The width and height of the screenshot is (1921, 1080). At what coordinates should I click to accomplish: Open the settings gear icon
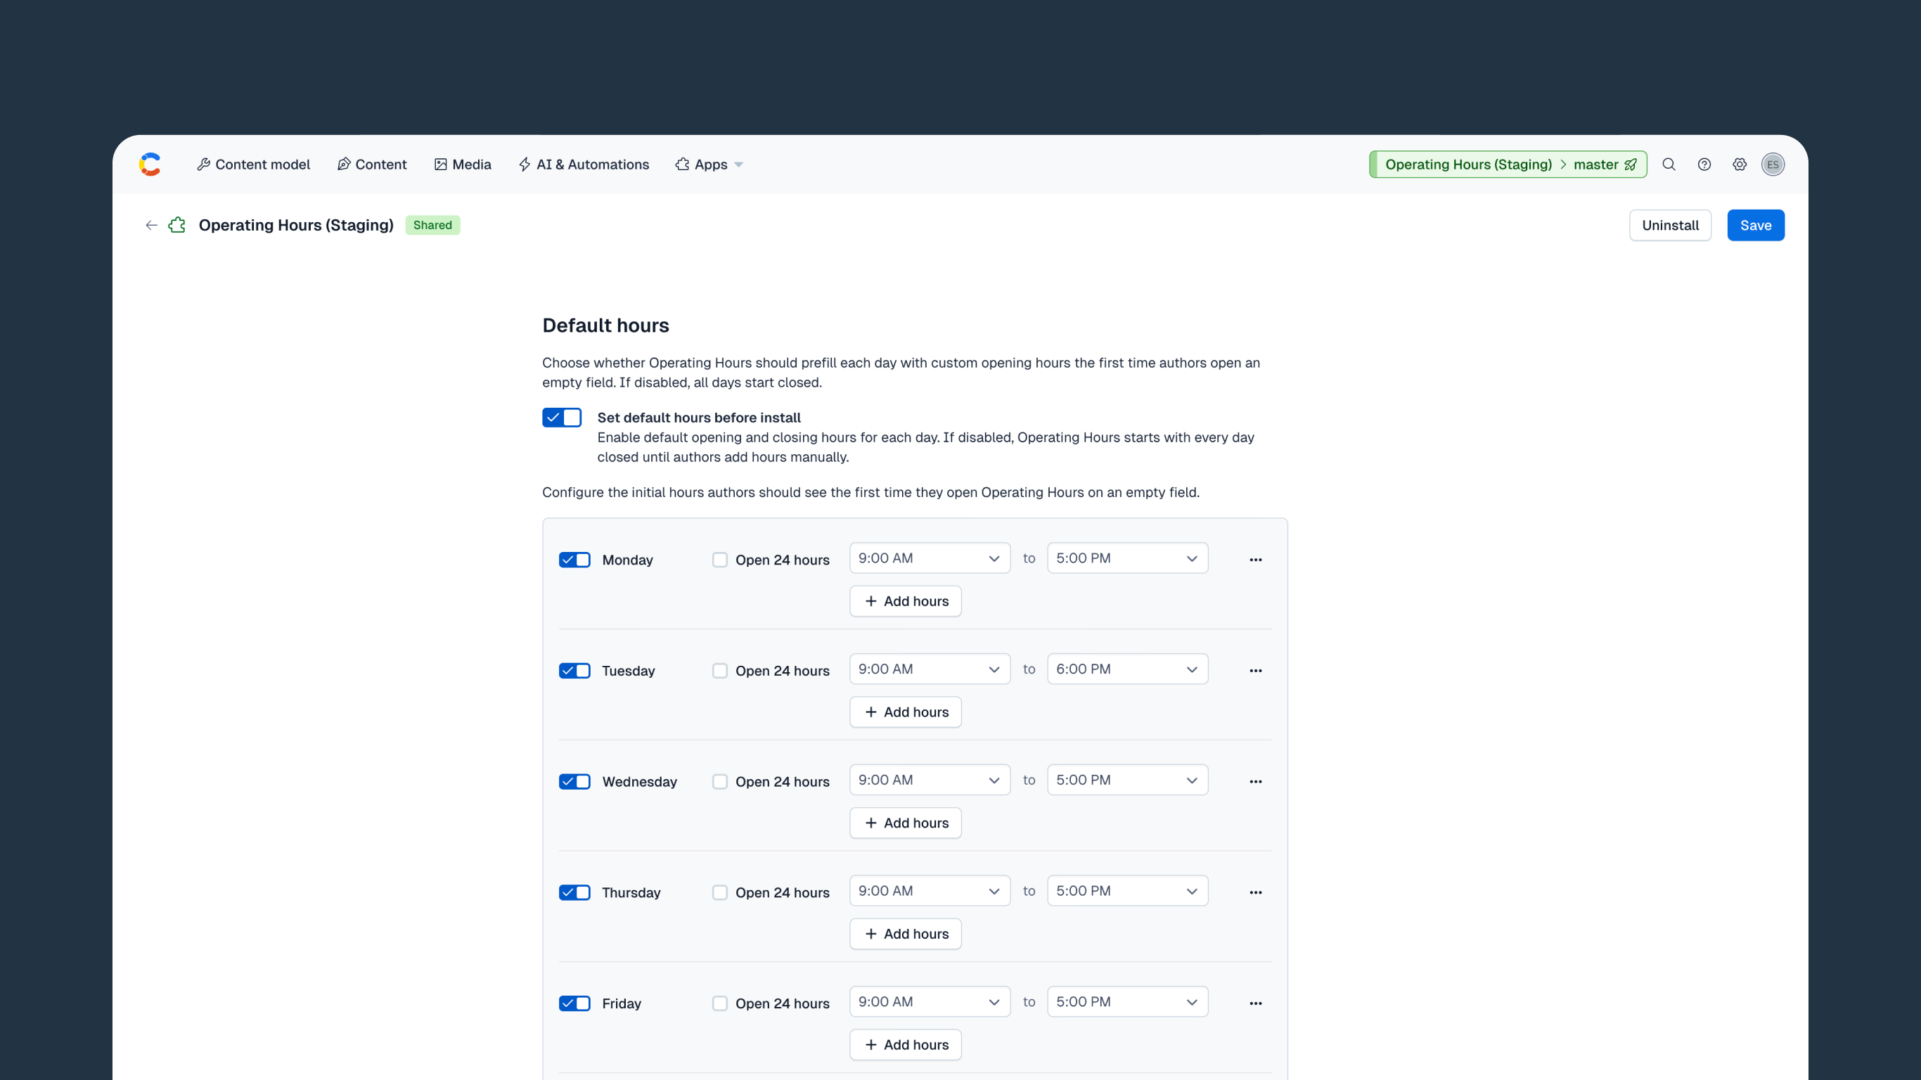tap(1739, 164)
